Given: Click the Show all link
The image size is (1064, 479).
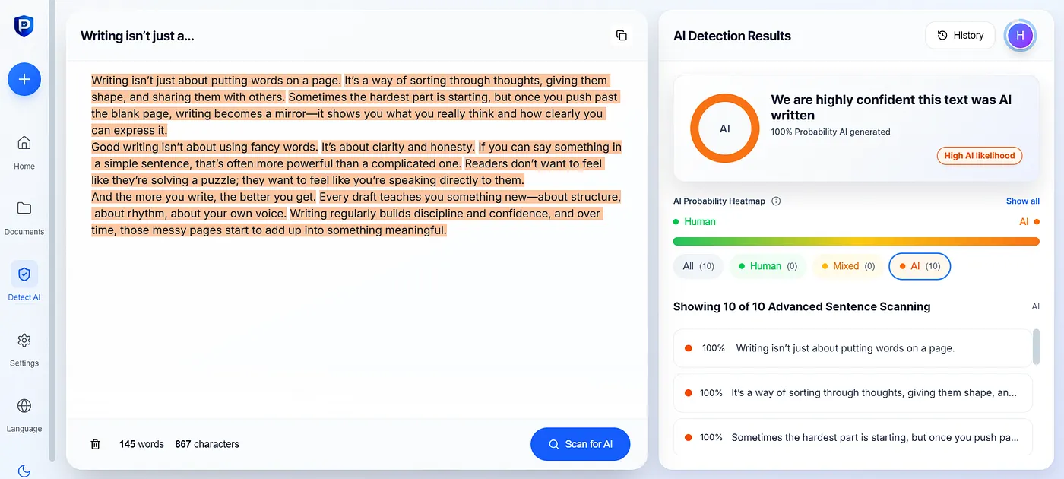Looking at the screenshot, I should coord(1023,201).
